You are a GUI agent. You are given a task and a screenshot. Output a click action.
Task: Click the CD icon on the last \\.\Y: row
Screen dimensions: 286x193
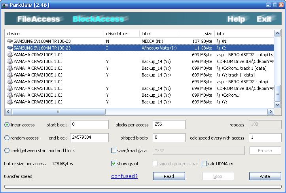coord(10,102)
